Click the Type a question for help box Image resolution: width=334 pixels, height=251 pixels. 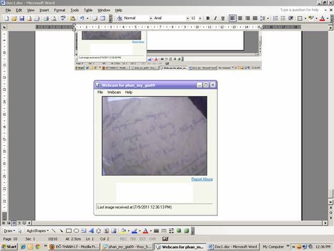(301, 10)
